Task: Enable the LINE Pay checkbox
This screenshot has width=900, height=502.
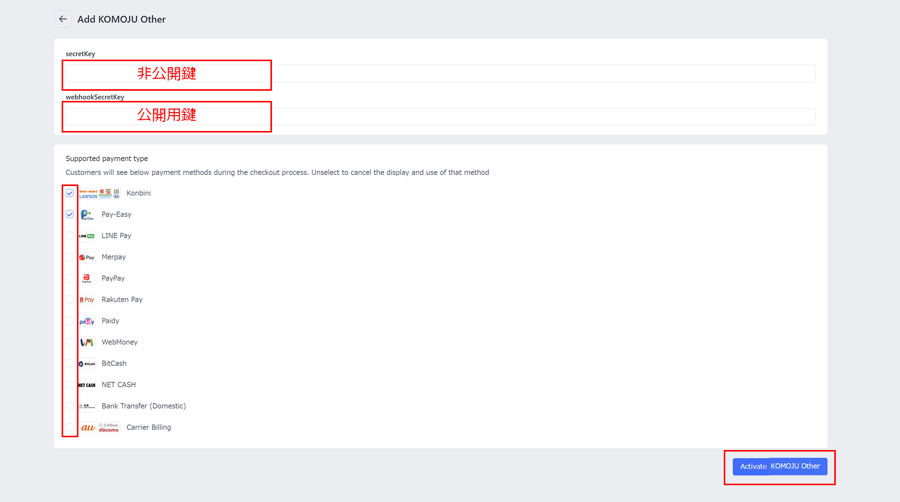Action: coord(70,236)
